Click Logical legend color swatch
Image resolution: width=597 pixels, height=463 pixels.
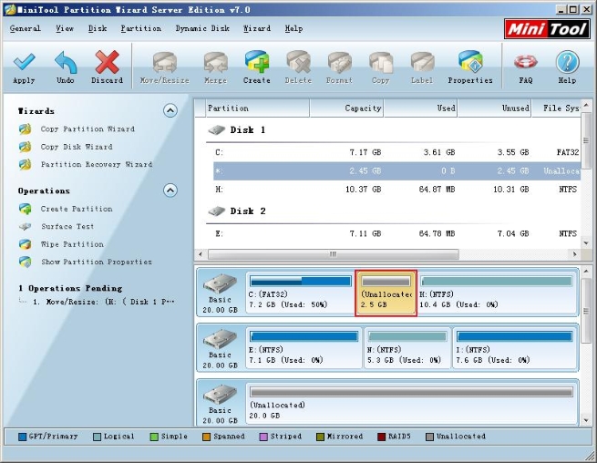[x=98, y=437]
